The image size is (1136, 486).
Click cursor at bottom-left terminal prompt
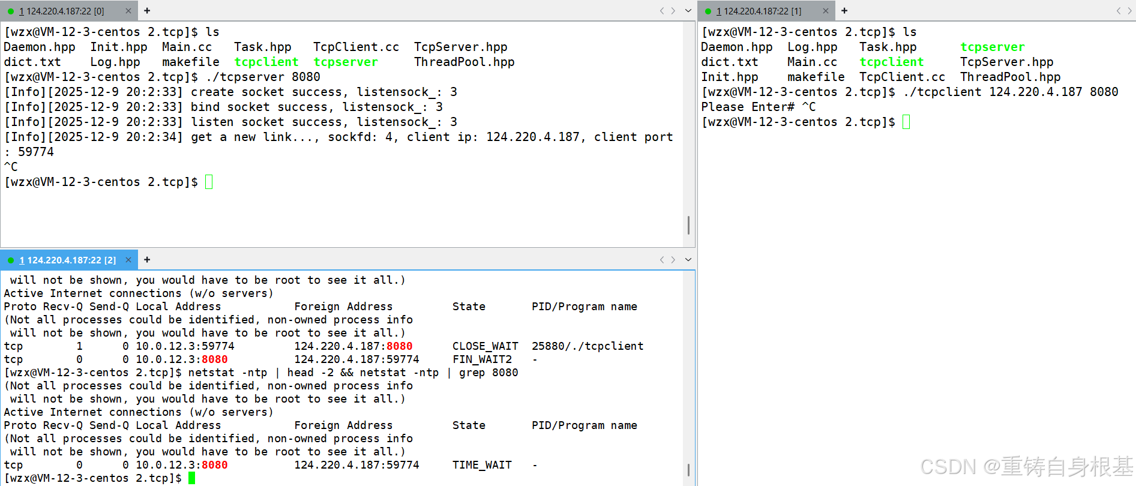point(191,478)
